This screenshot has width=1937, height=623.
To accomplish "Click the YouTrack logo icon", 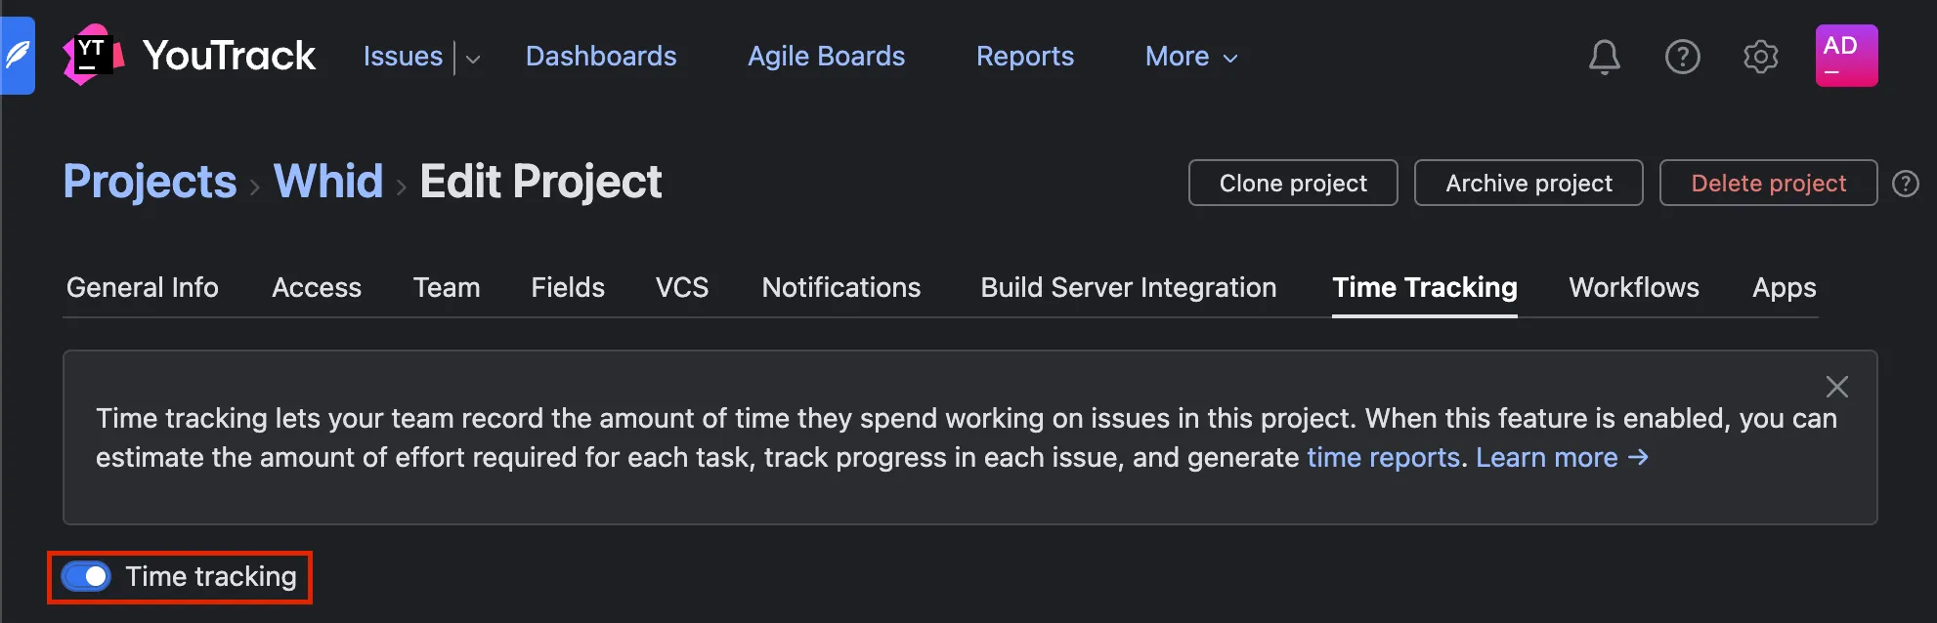I will (x=93, y=55).
